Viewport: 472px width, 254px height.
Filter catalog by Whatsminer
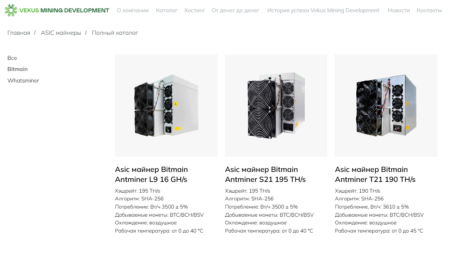tap(23, 81)
